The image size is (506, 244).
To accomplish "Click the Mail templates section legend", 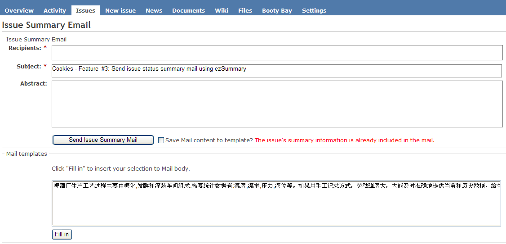I will pos(27,154).
